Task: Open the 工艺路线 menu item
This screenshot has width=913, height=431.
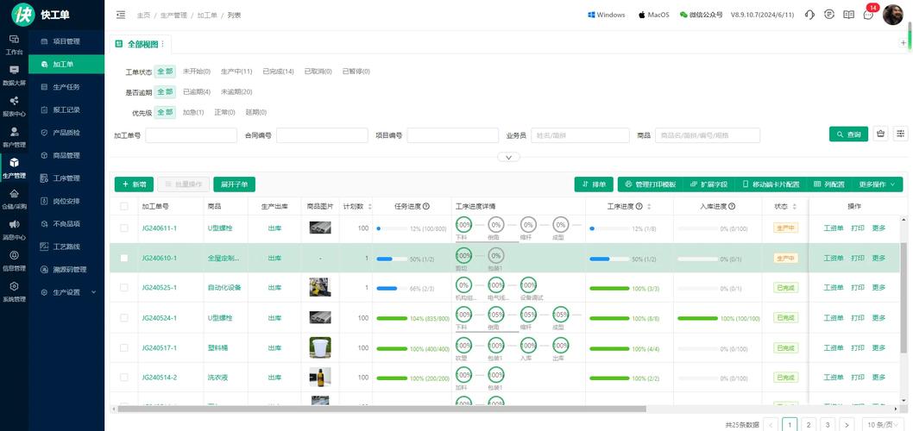Action: tap(66, 246)
